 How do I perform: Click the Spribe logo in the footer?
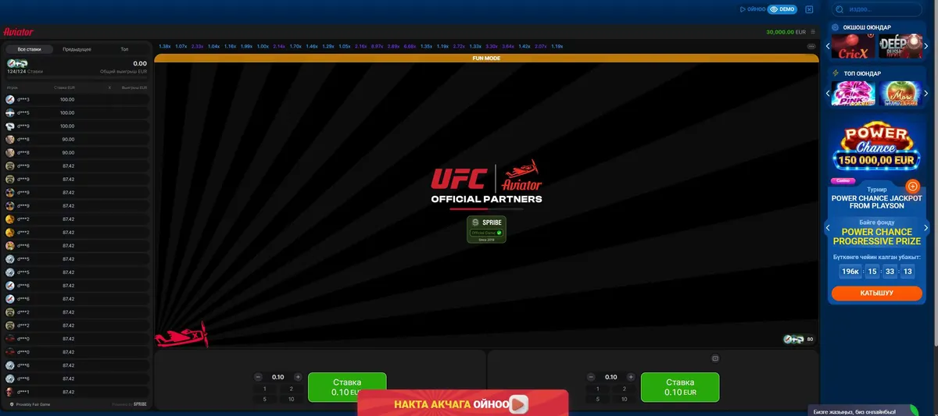point(139,404)
